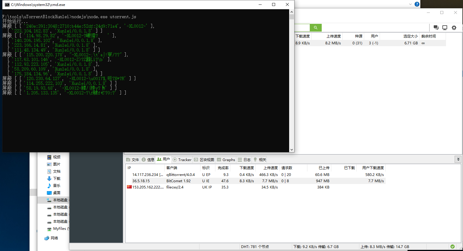The image size is (463, 251).
Task: Open the Graphs tab
Action: coord(226,160)
